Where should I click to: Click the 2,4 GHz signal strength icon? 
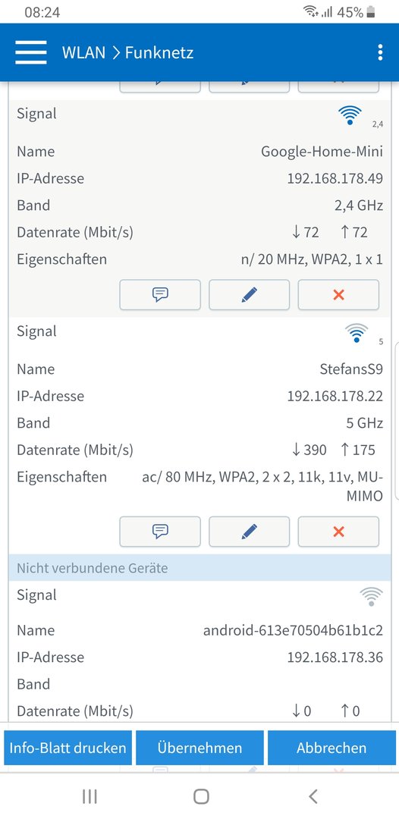350,115
